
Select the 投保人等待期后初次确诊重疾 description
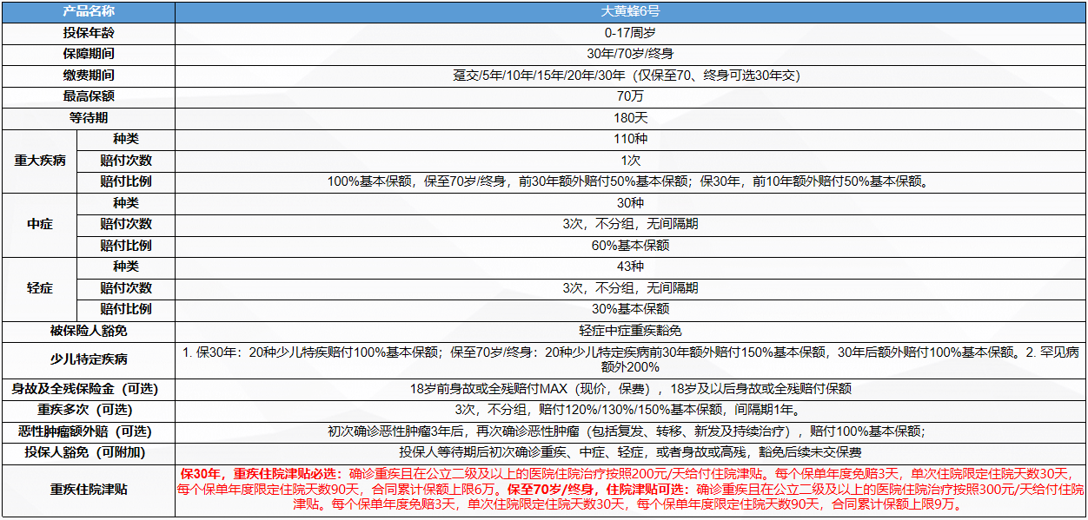tap(630, 452)
